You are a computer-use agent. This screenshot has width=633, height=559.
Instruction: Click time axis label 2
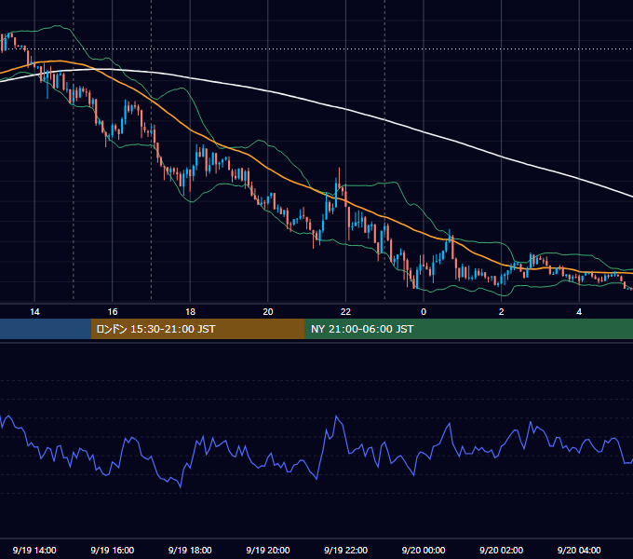[x=502, y=312]
